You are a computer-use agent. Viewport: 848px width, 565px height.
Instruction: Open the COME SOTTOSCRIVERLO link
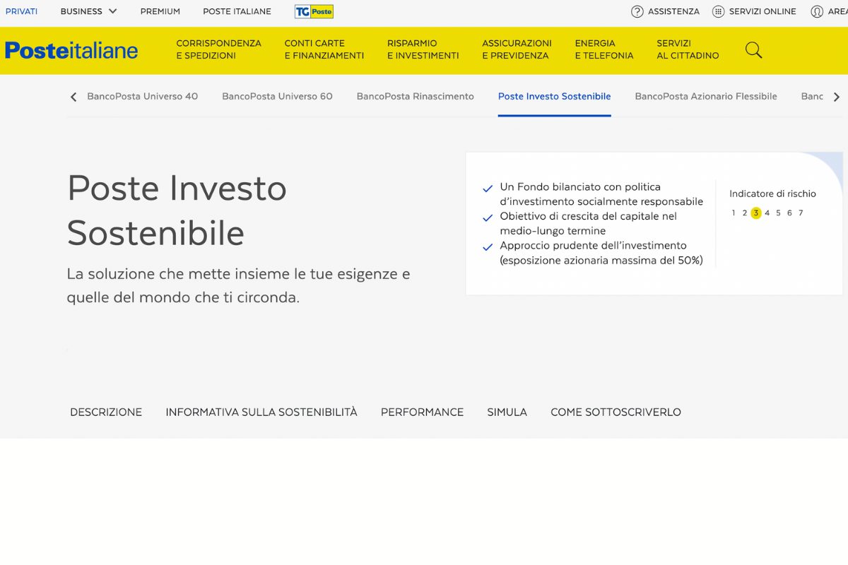click(615, 412)
